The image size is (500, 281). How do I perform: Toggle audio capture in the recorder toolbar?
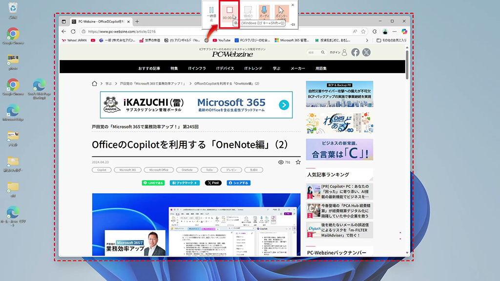click(x=264, y=13)
